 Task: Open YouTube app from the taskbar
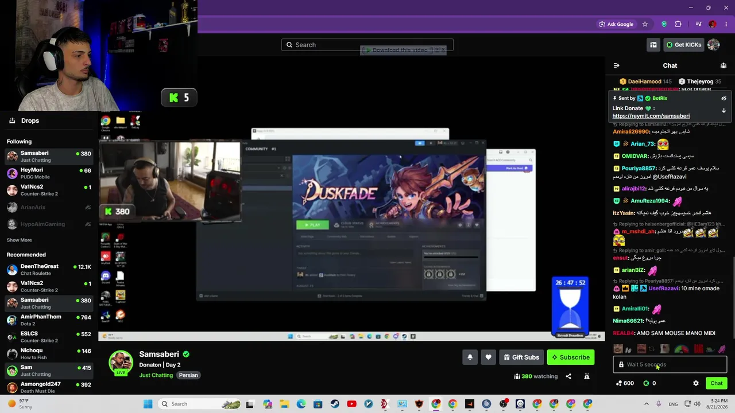point(351,404)
